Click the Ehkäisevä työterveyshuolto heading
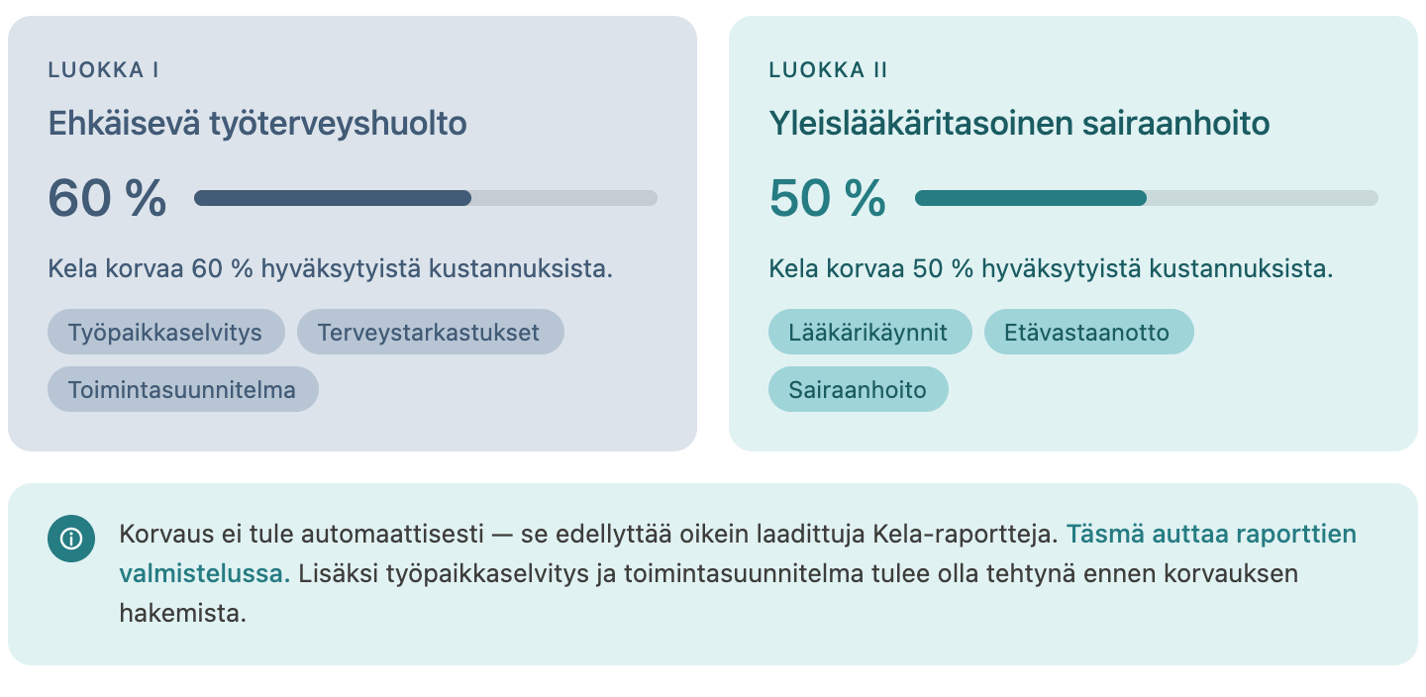 tap(258, 125)
